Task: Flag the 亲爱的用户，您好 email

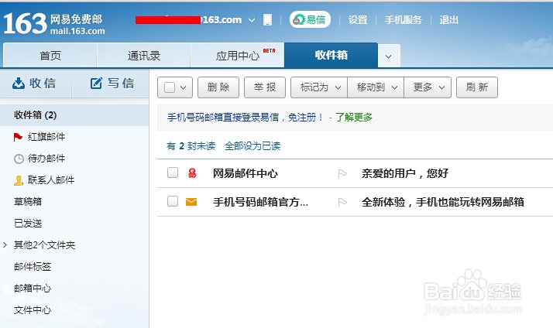Action: (342, 173)
